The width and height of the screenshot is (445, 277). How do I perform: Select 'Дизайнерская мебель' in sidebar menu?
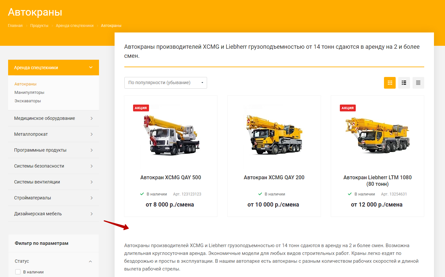click(38, 214)
